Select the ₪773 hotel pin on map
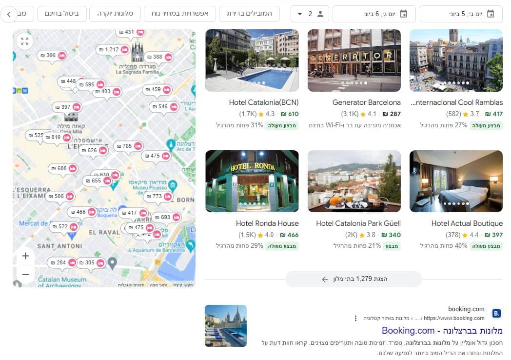 coord(158,196)
